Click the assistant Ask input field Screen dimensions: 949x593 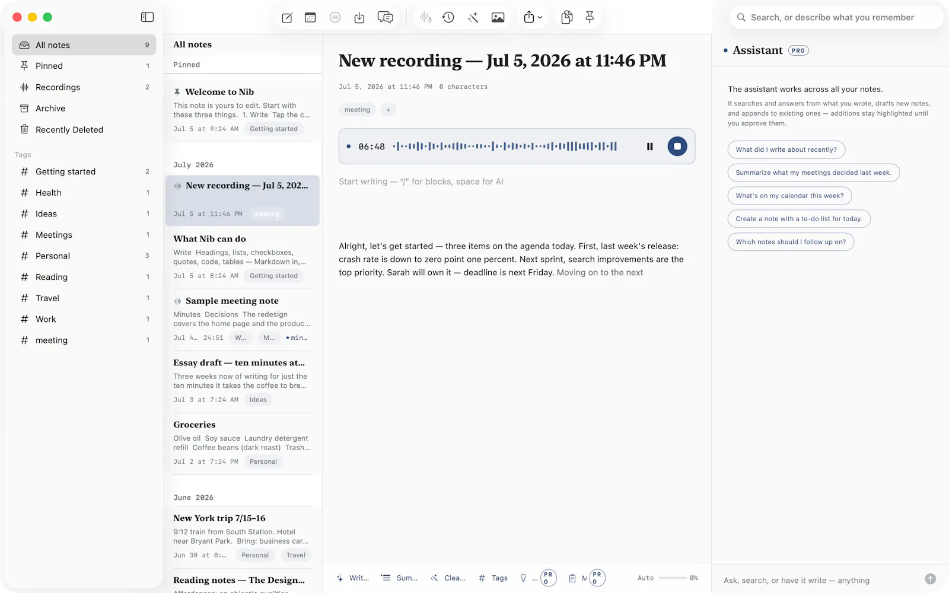(820, 580)
